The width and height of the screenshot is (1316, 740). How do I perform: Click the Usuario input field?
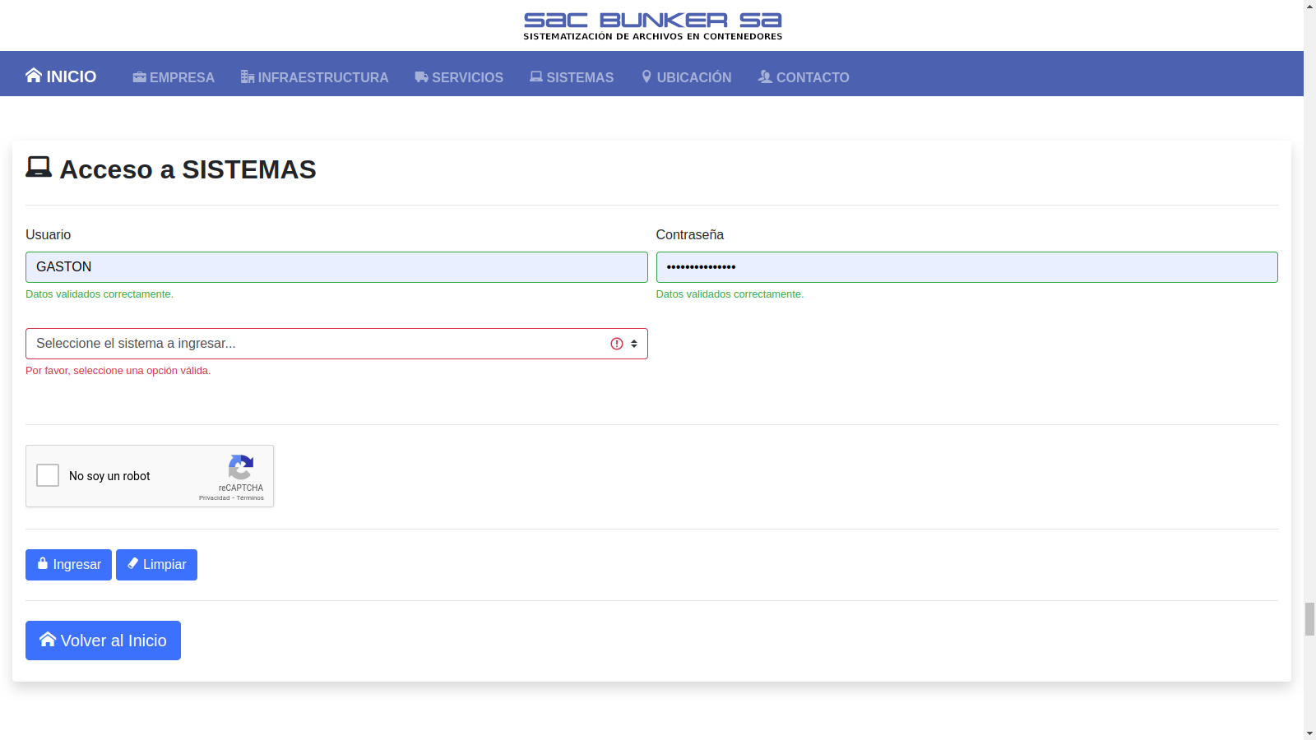tap(336, 267)
